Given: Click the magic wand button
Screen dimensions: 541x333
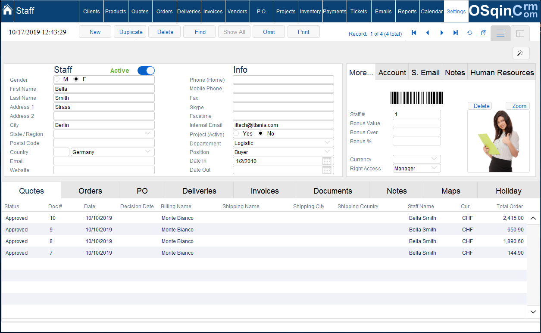Looking at the screenshot, I should pyautogui.click(x=521, y=53).
